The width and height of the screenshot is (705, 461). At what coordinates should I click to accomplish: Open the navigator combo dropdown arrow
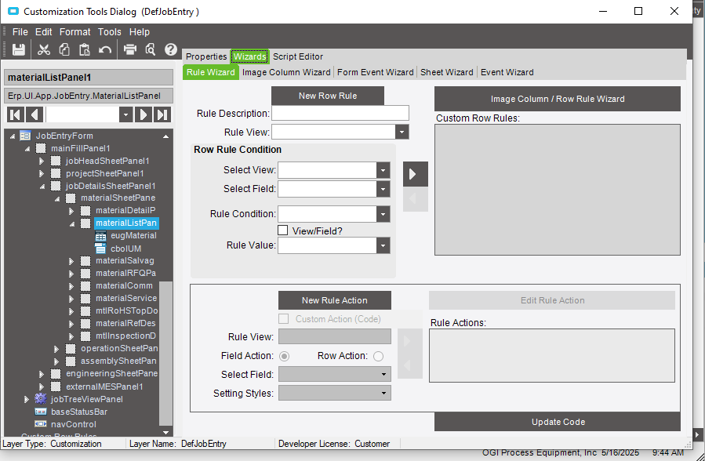tap(126, 114)
